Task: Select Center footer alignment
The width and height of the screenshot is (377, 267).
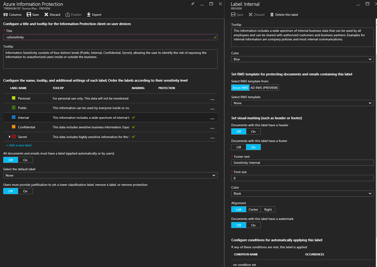Action: [x=253, y=209]
